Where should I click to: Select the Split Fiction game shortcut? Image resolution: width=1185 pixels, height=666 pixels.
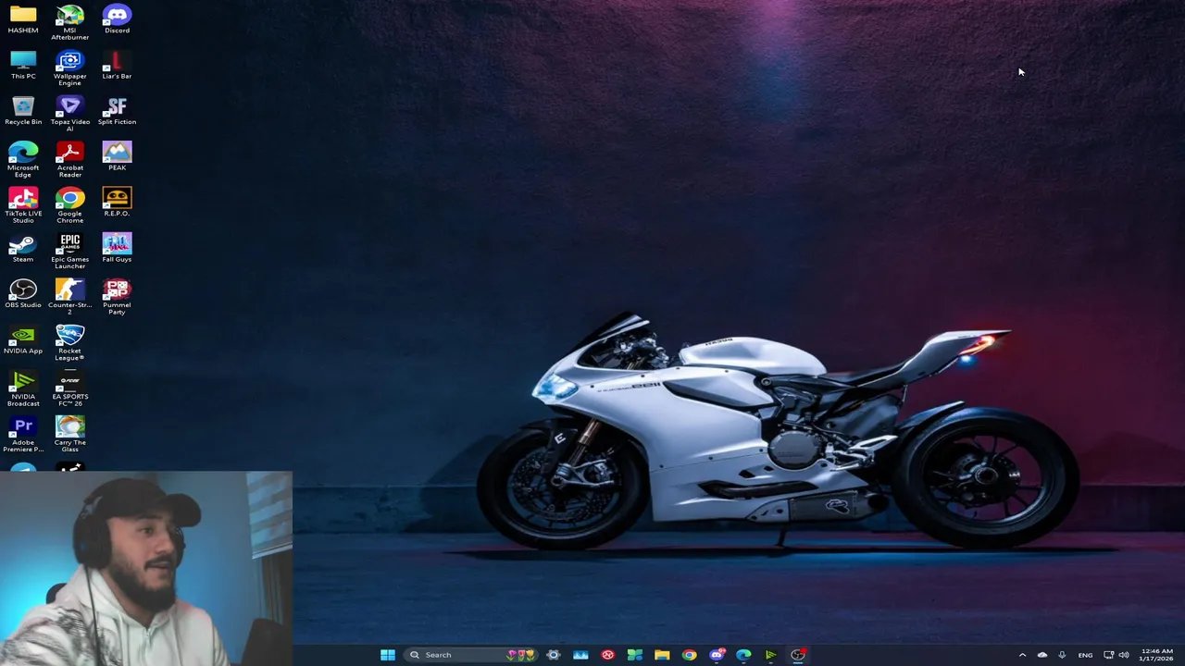coord(117,111)
